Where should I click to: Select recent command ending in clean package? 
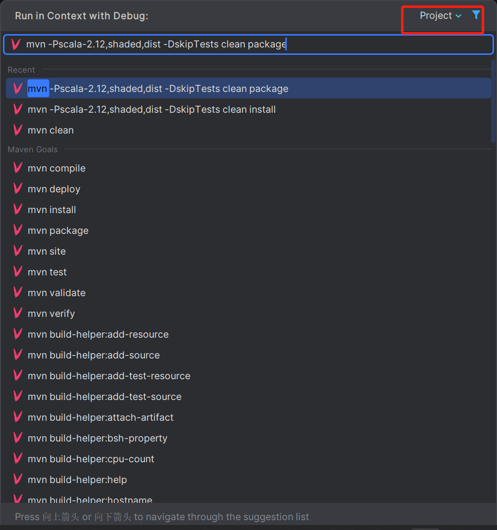coord(158,89)
